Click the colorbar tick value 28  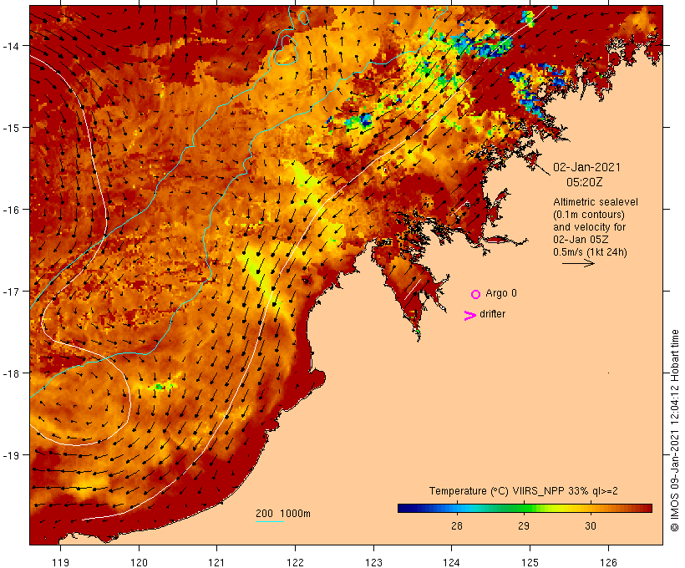coord(456,525)
